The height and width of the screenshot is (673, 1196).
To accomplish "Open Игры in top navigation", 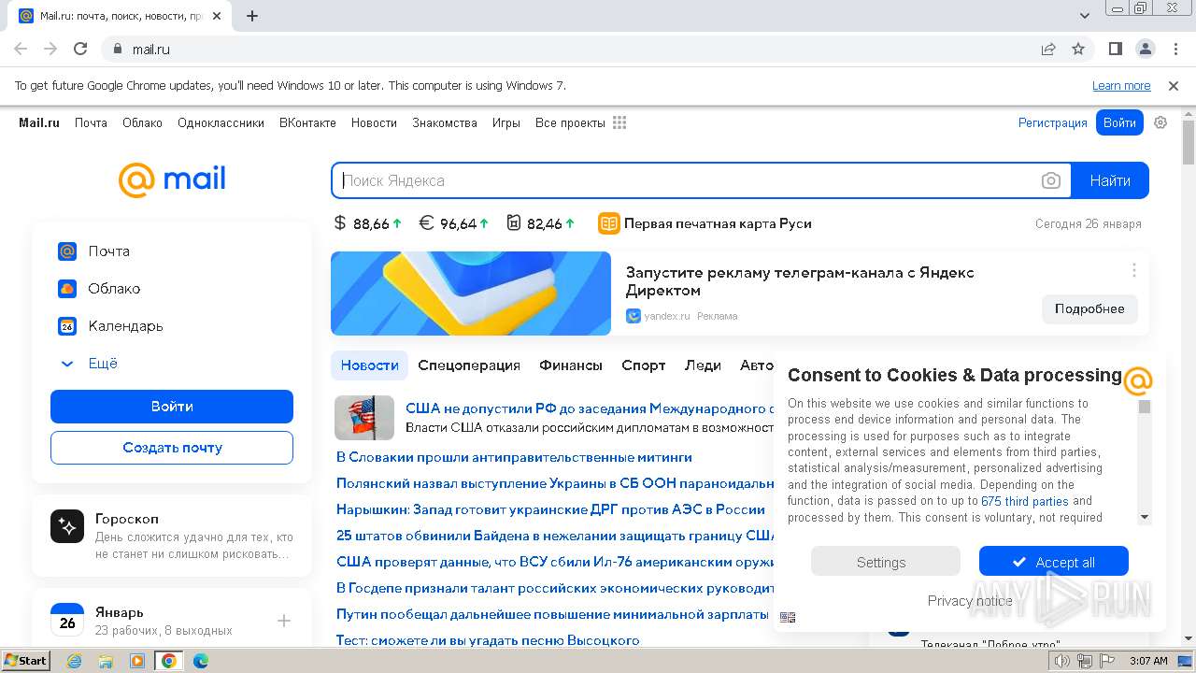I will point(506,122).
